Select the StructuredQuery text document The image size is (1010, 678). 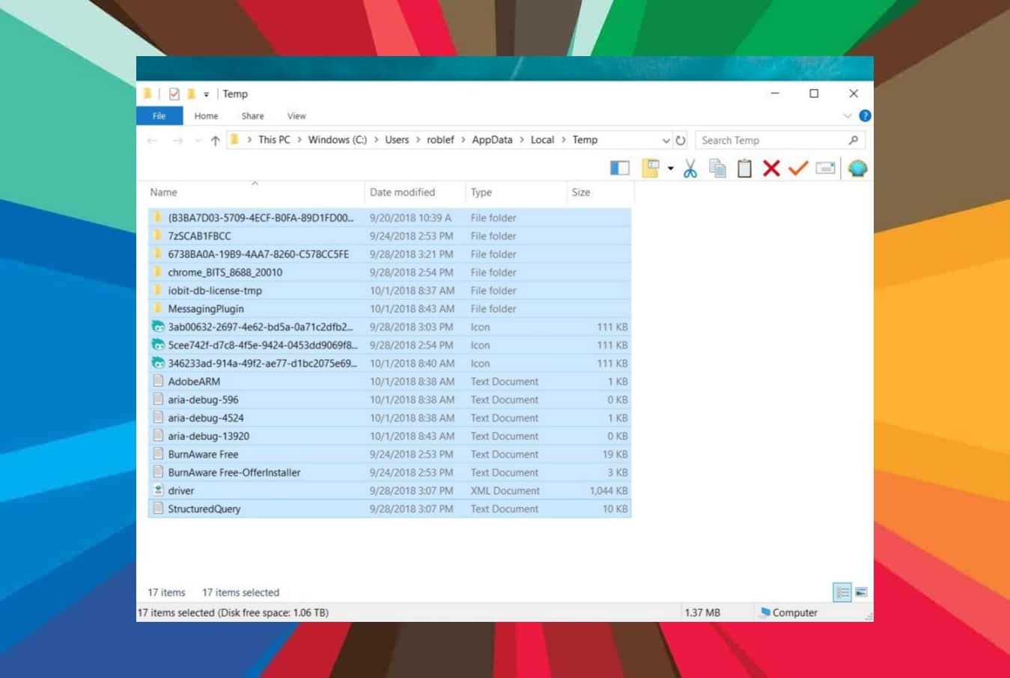click(x=389, y=509)
